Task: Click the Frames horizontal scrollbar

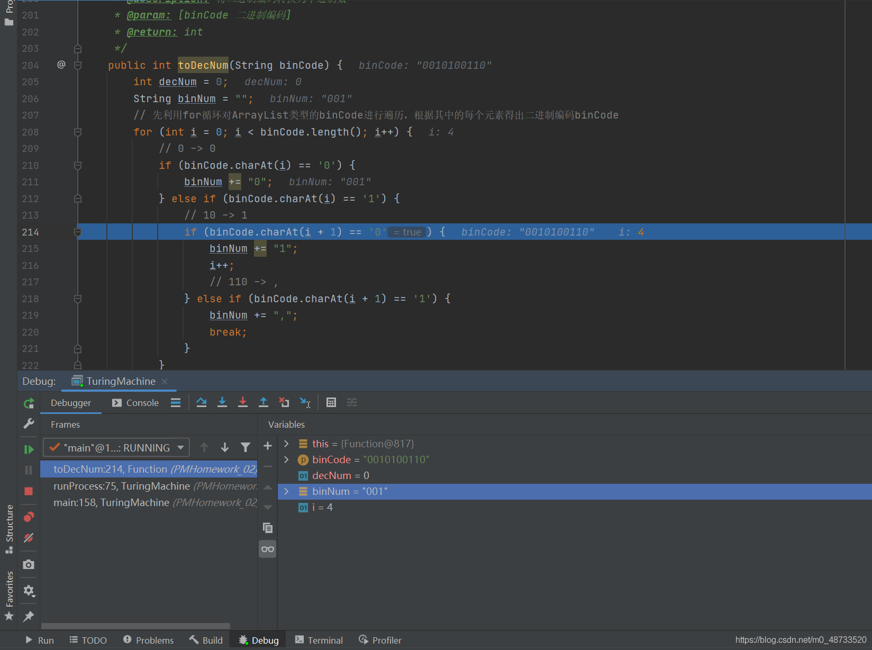Action: click(x=135, y=626)
